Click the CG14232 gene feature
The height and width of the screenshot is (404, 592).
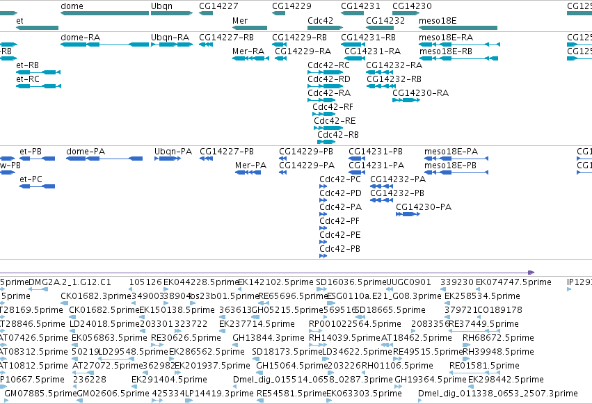pos(380,28)
